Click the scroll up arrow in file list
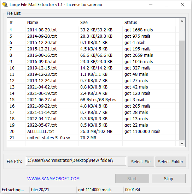Viewport: 192px width, 194px height. click(x=182, y=22)
